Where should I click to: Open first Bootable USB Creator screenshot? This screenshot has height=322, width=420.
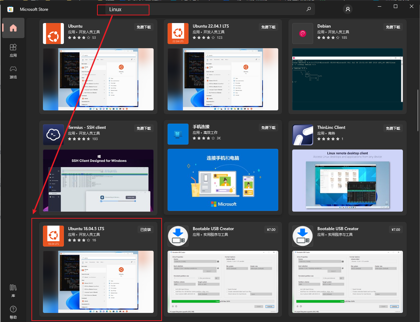pyautogui.click(x=223, y=282)
